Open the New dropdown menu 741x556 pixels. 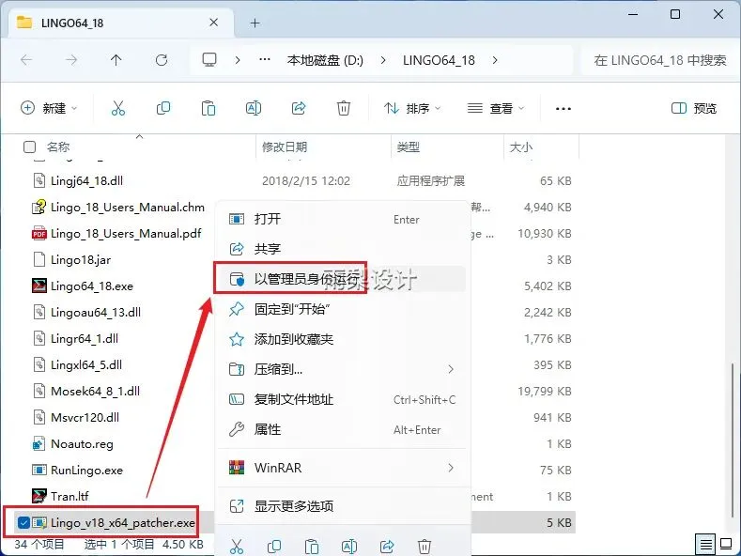tap(49, 108)
